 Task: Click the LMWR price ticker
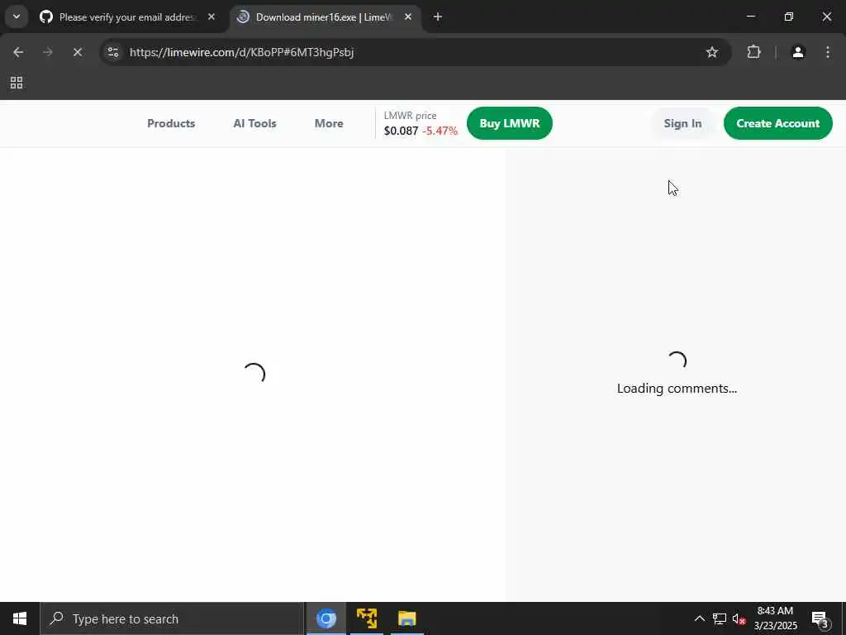(x=421, y=124)
